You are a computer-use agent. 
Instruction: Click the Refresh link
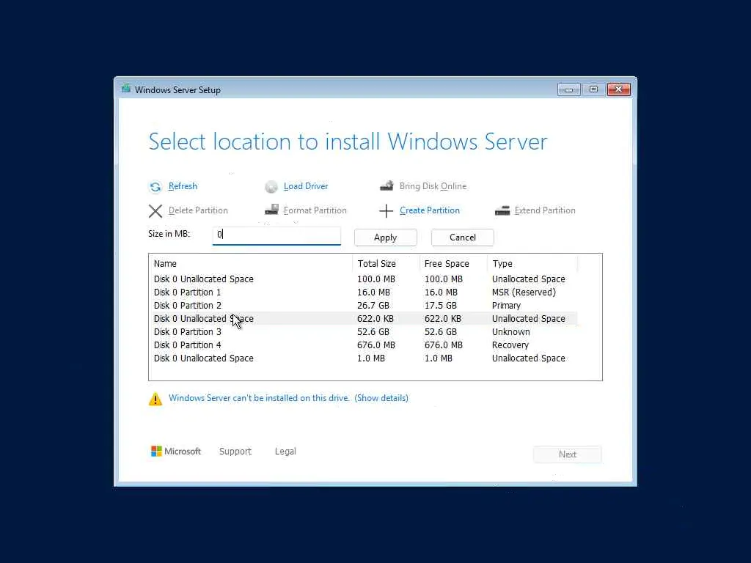tap(183, 186)
